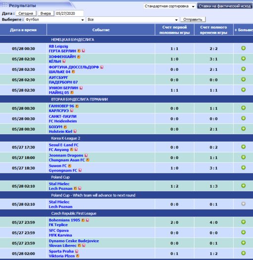253x260 pixels.
Task: Show more for SFC Opava match
Action: [x=243, y=232]
